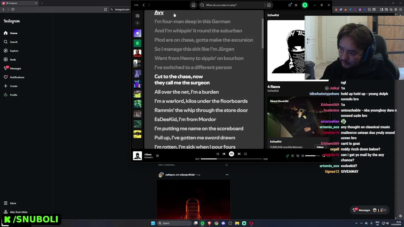
Task: Skip to the next track
Action: (239, 154)
